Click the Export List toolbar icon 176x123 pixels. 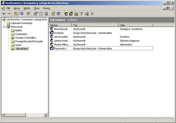[46, 14]
